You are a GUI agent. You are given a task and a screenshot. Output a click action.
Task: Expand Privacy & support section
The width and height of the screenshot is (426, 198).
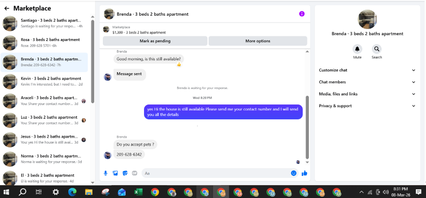367,106
